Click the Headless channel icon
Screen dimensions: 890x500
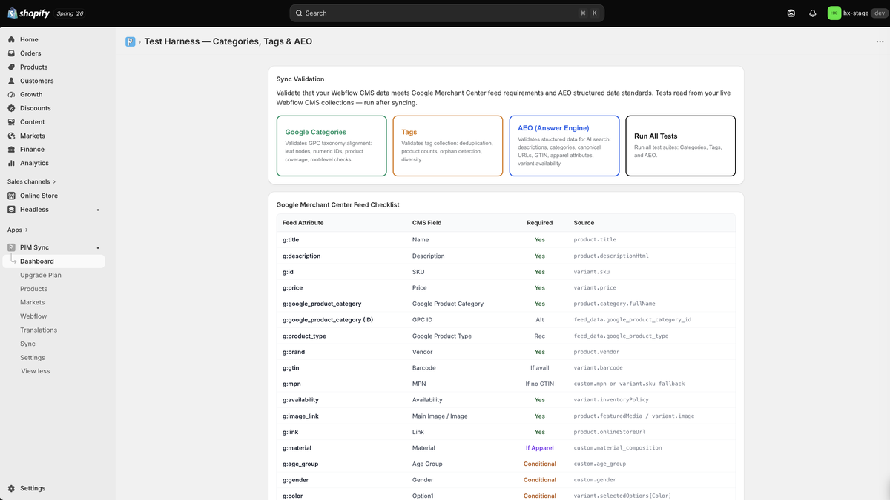pyautogui.click(x=11, y=210)
